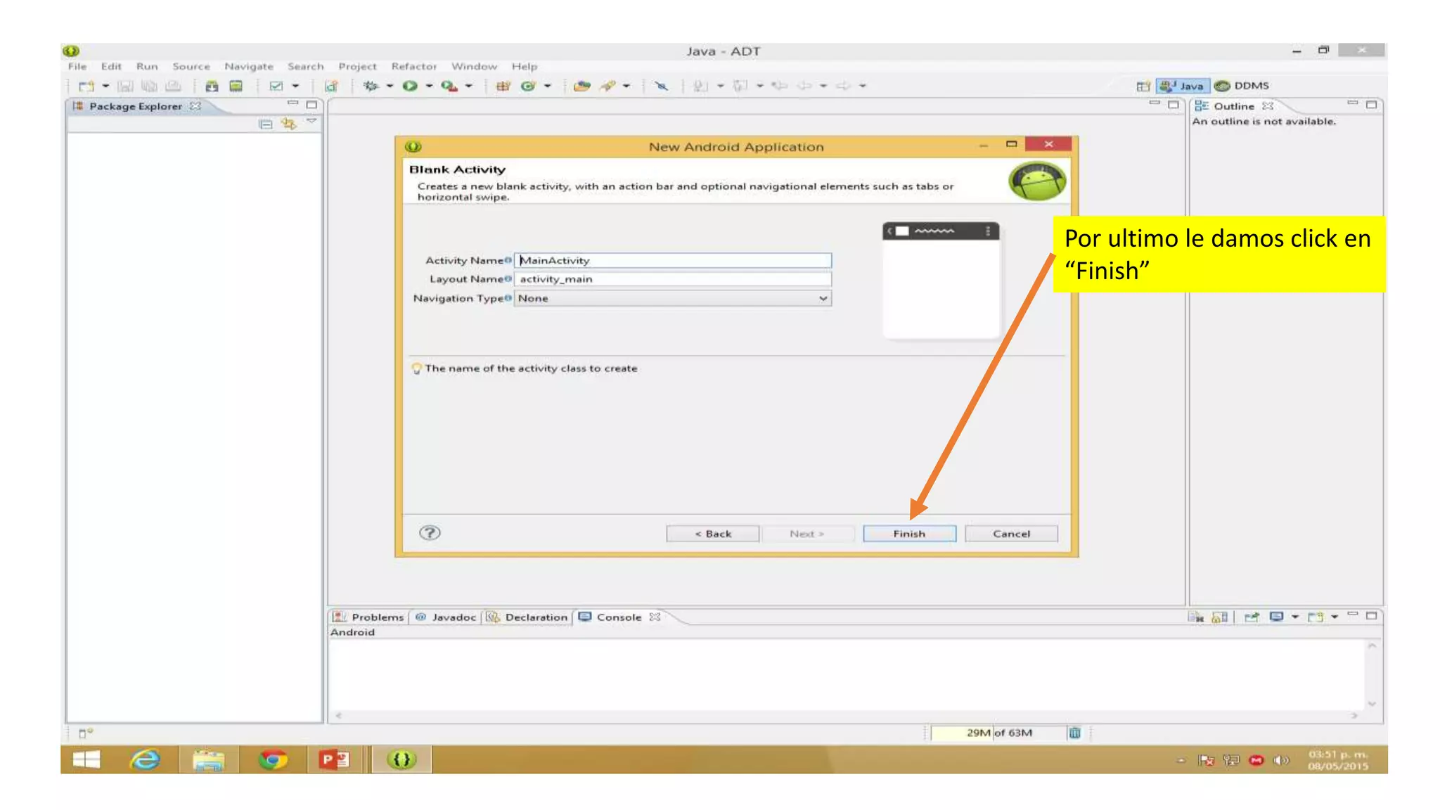Click Collapse All in Package Explorer
1440x810 pixels.
coord(265,124)
